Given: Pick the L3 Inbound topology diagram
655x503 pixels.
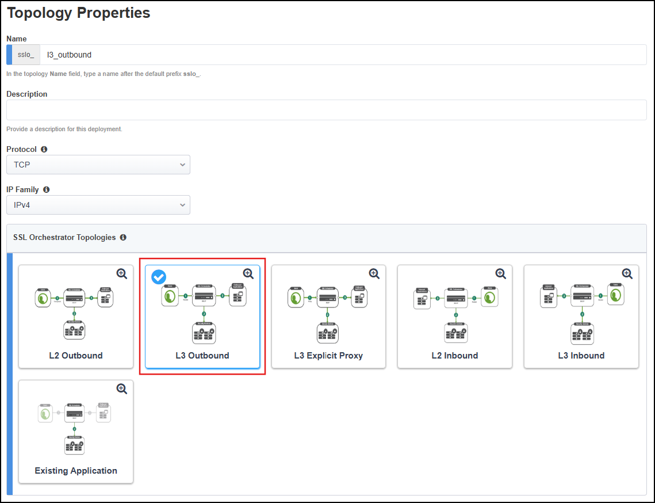Looking at the screenshot, I should [x=582, y=314].
